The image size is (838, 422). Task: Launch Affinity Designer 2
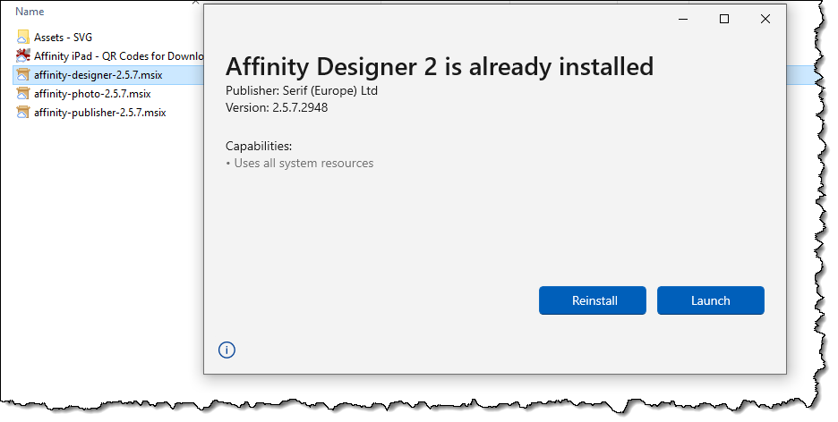710,300
